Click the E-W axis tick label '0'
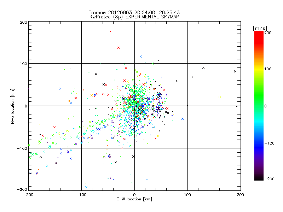283x212 pixels. tap(134, 195)
